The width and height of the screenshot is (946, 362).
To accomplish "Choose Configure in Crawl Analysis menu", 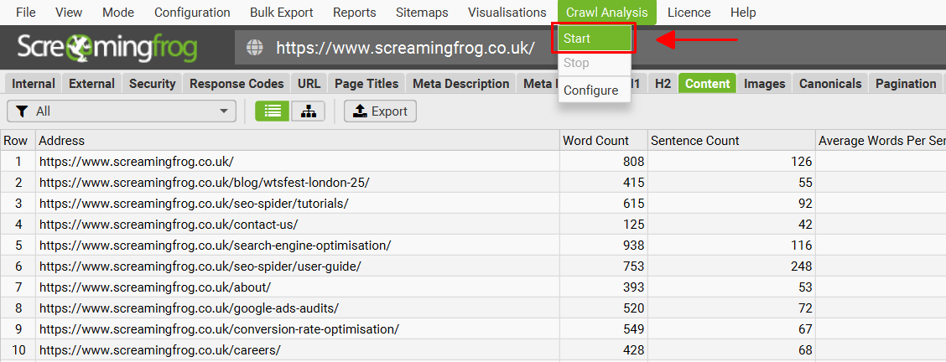I will coord(595,90).
